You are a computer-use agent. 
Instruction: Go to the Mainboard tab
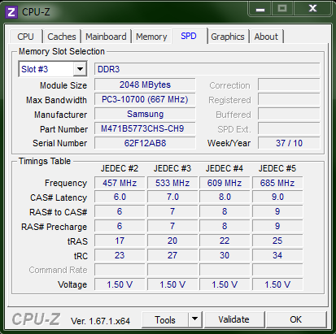click(106, 37)
